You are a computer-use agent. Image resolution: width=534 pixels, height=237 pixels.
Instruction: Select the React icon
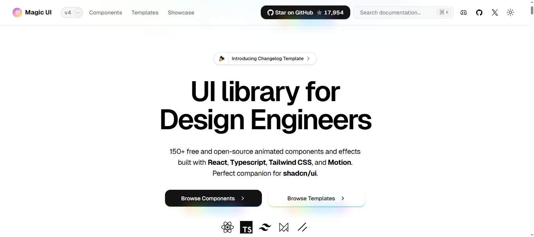228,227
